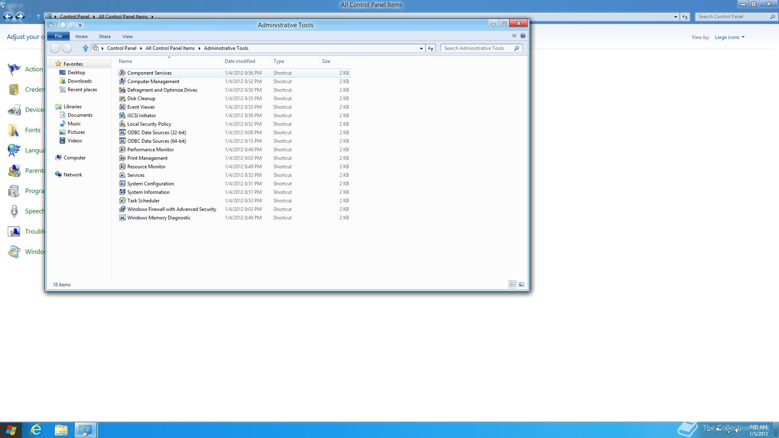Sort files by Date modified column
The height and width of the screenshot is (438, 779).
(247, 61)
